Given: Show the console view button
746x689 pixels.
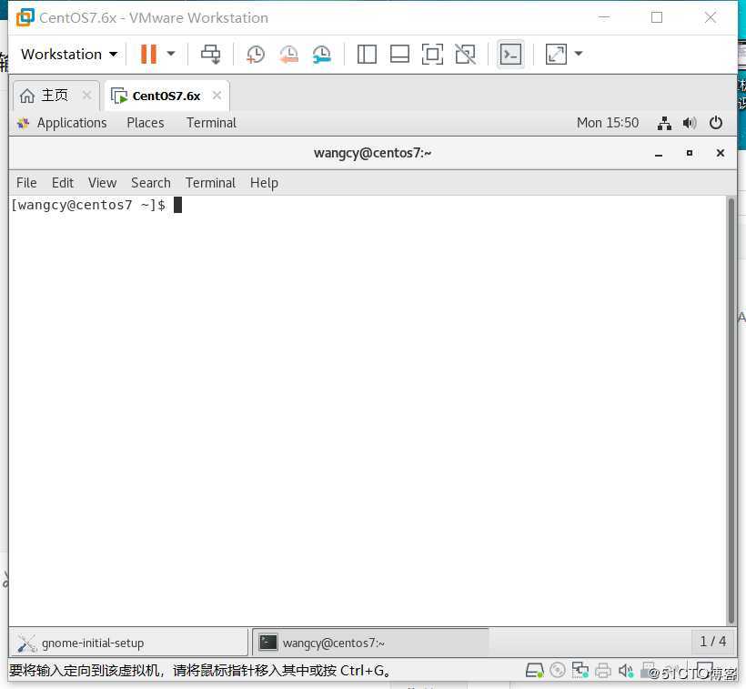Looking at the screenshot, I should (x=510, y=55).
